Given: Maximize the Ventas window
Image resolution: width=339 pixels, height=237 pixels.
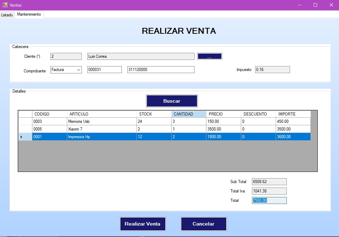Looking at the screenshot, I should point(315,5).
